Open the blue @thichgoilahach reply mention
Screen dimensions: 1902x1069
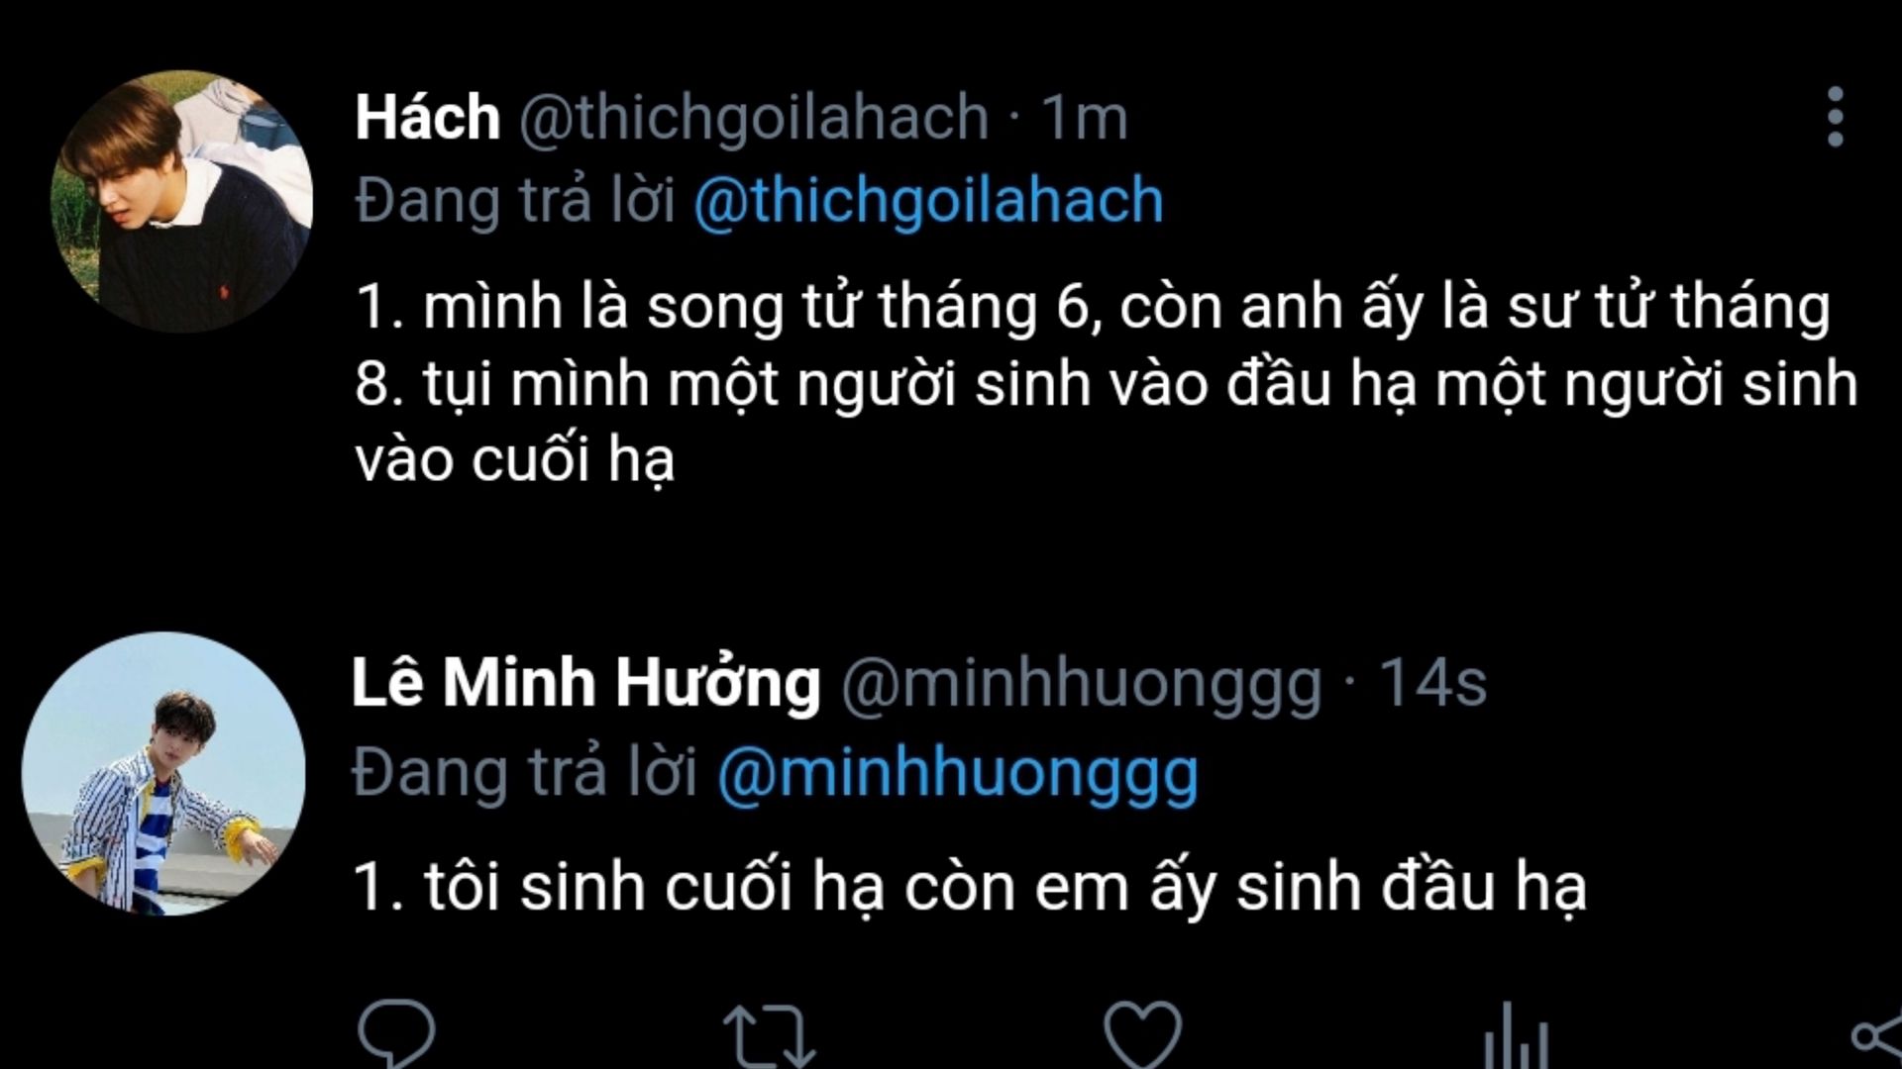click(x=928, y=200)
